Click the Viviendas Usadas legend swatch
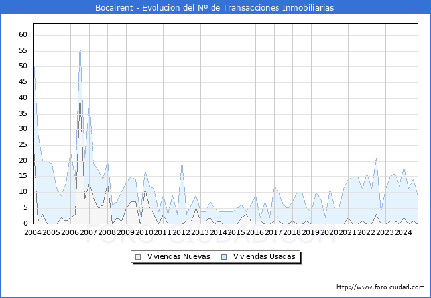431x298 pixels. pos(224,257)
